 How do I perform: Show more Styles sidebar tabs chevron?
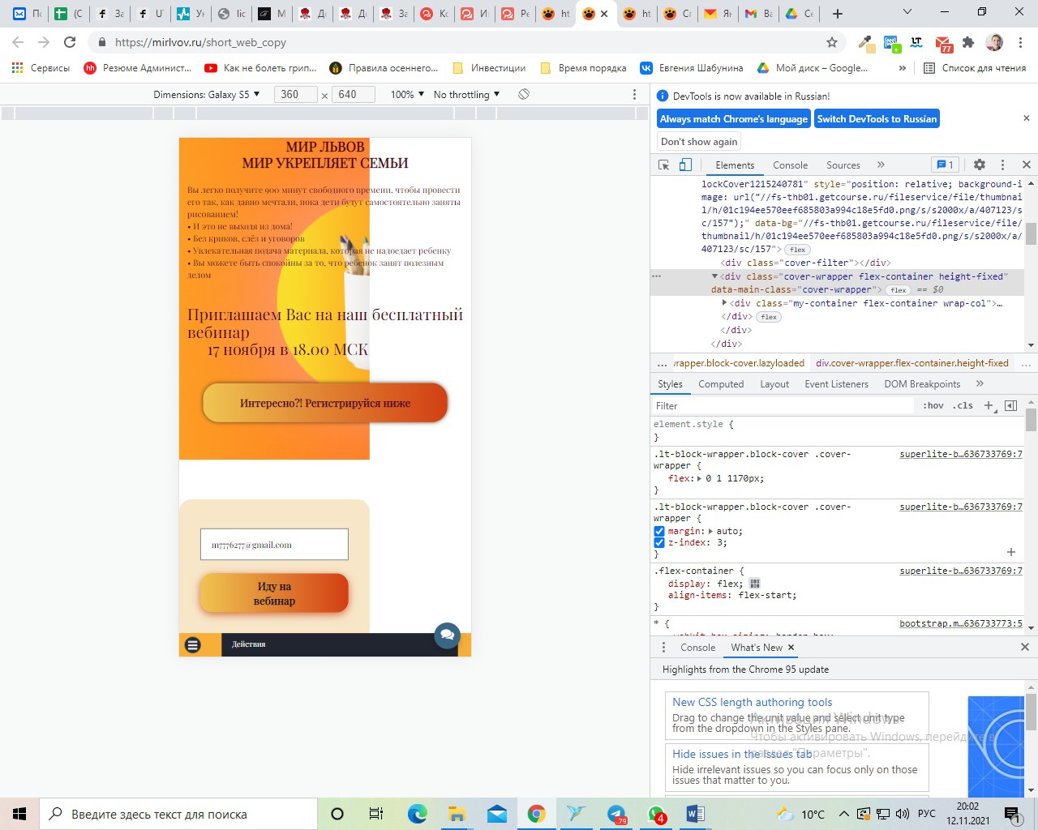click(x=980, y=383)
